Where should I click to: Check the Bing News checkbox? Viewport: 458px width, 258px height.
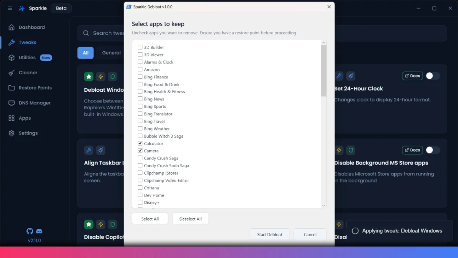click(x=140, y=99)
